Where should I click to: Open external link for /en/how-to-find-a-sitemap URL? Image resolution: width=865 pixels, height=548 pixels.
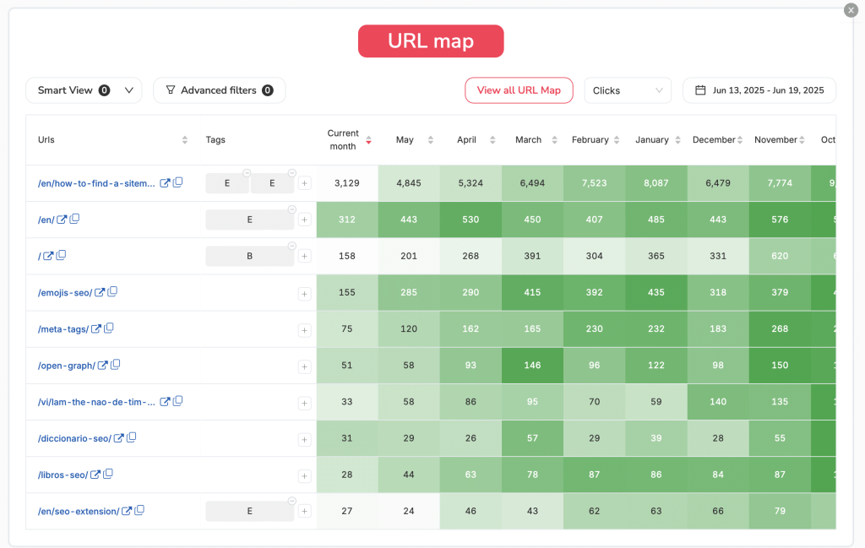[x=166, y=183]
